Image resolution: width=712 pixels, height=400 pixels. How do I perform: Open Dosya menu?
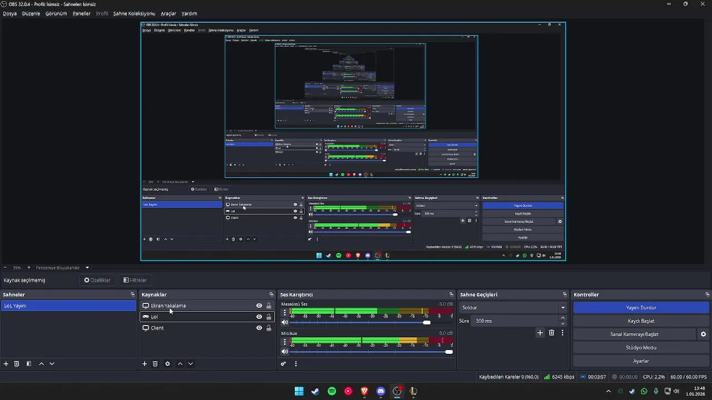coord(10,13)
